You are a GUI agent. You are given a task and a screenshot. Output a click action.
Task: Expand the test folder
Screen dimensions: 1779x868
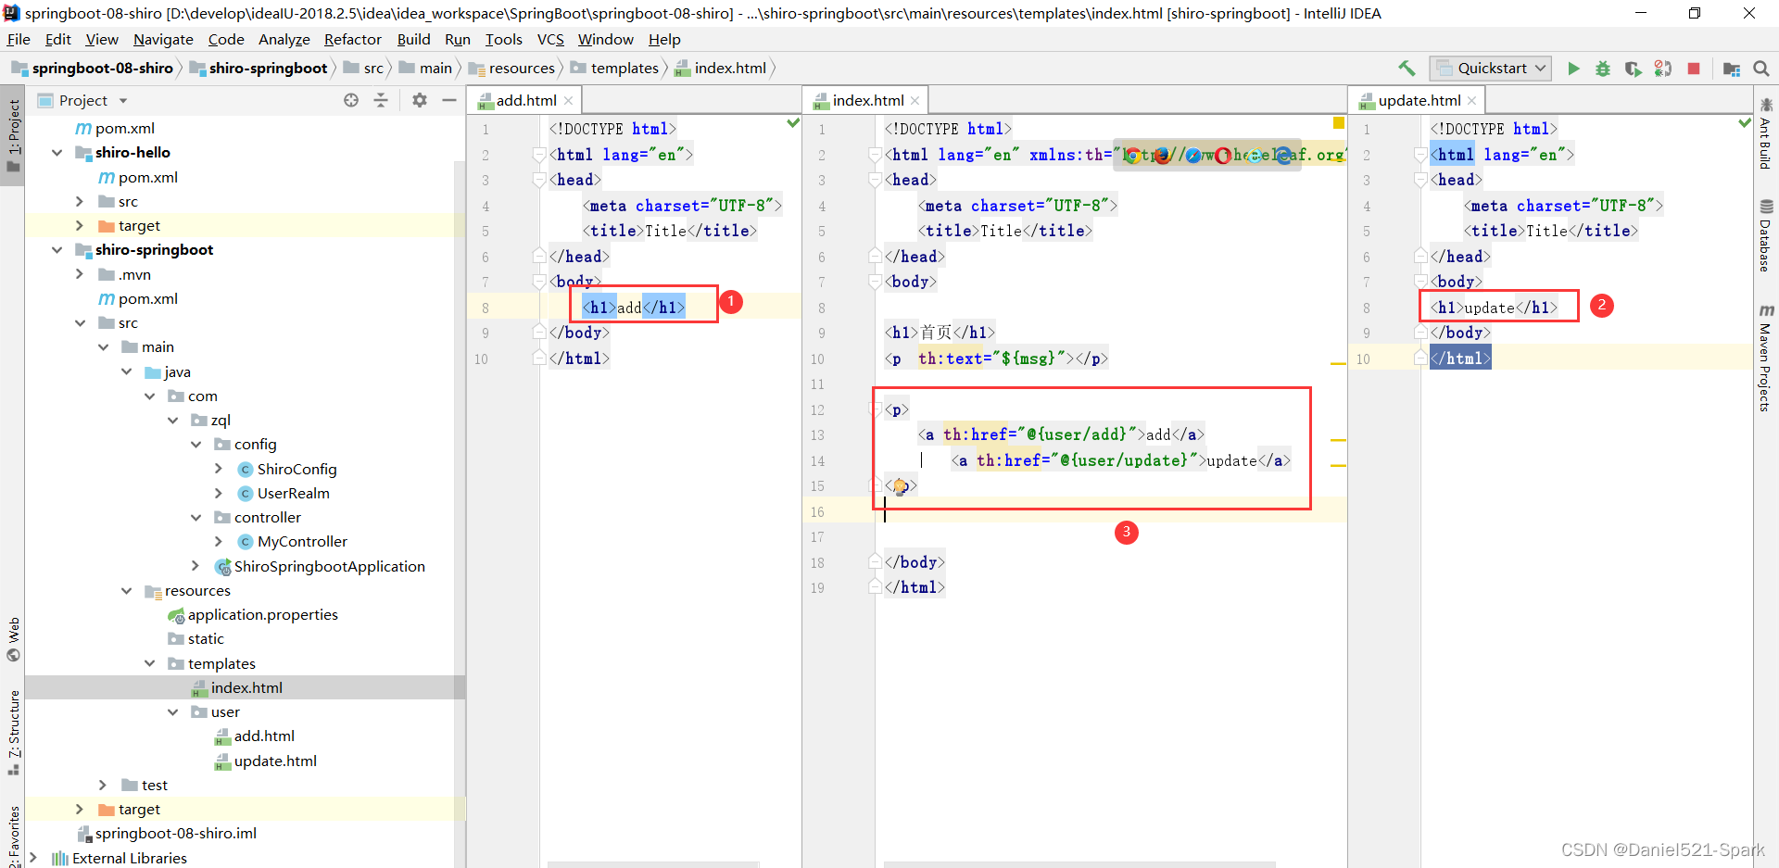point(103,785)
